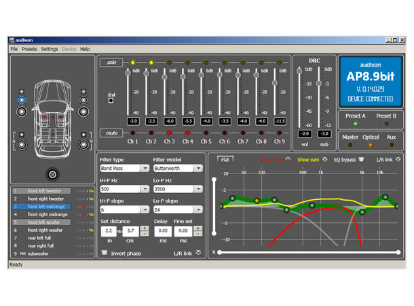Toggle the channel link checkbox

tap(111, 101)
